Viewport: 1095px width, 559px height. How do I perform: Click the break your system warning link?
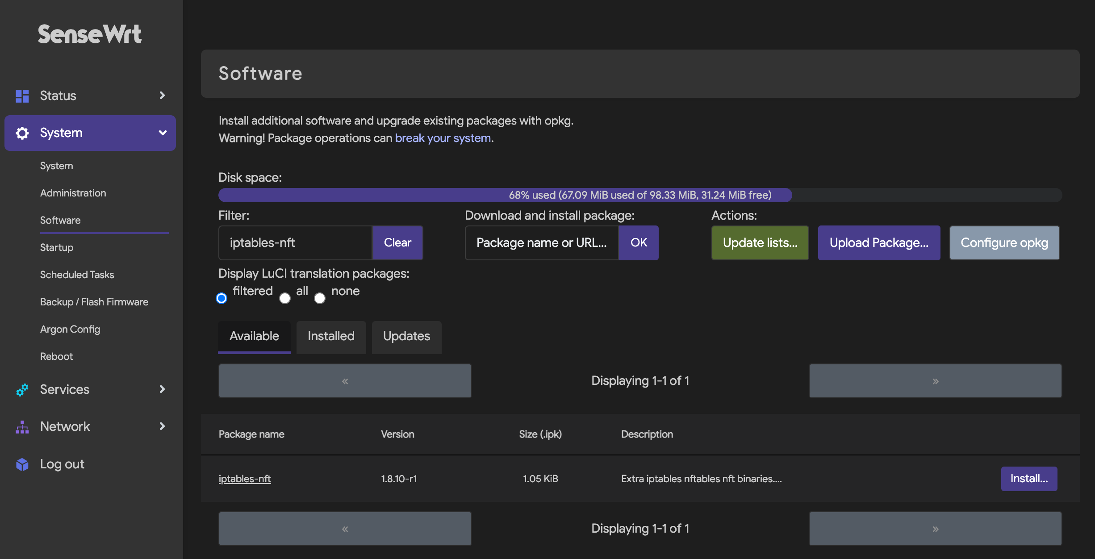click(x=442, y=138)
